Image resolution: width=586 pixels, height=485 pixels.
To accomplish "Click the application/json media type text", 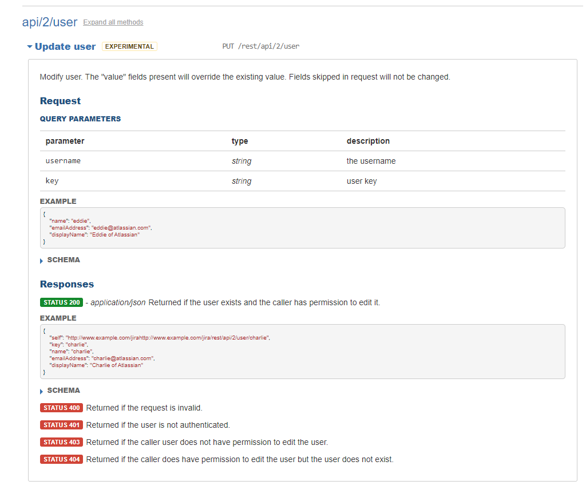I will pos(118,302).
